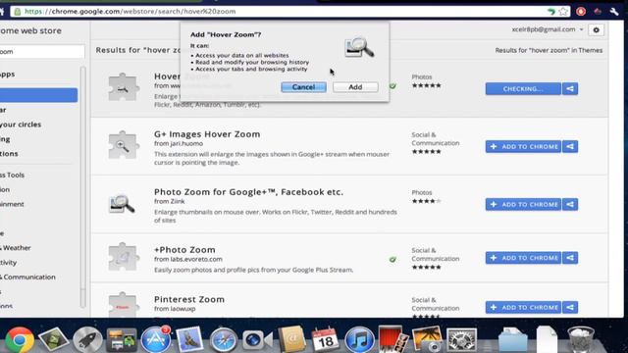Click the Add button in the dialog

(x=355, y=87)
